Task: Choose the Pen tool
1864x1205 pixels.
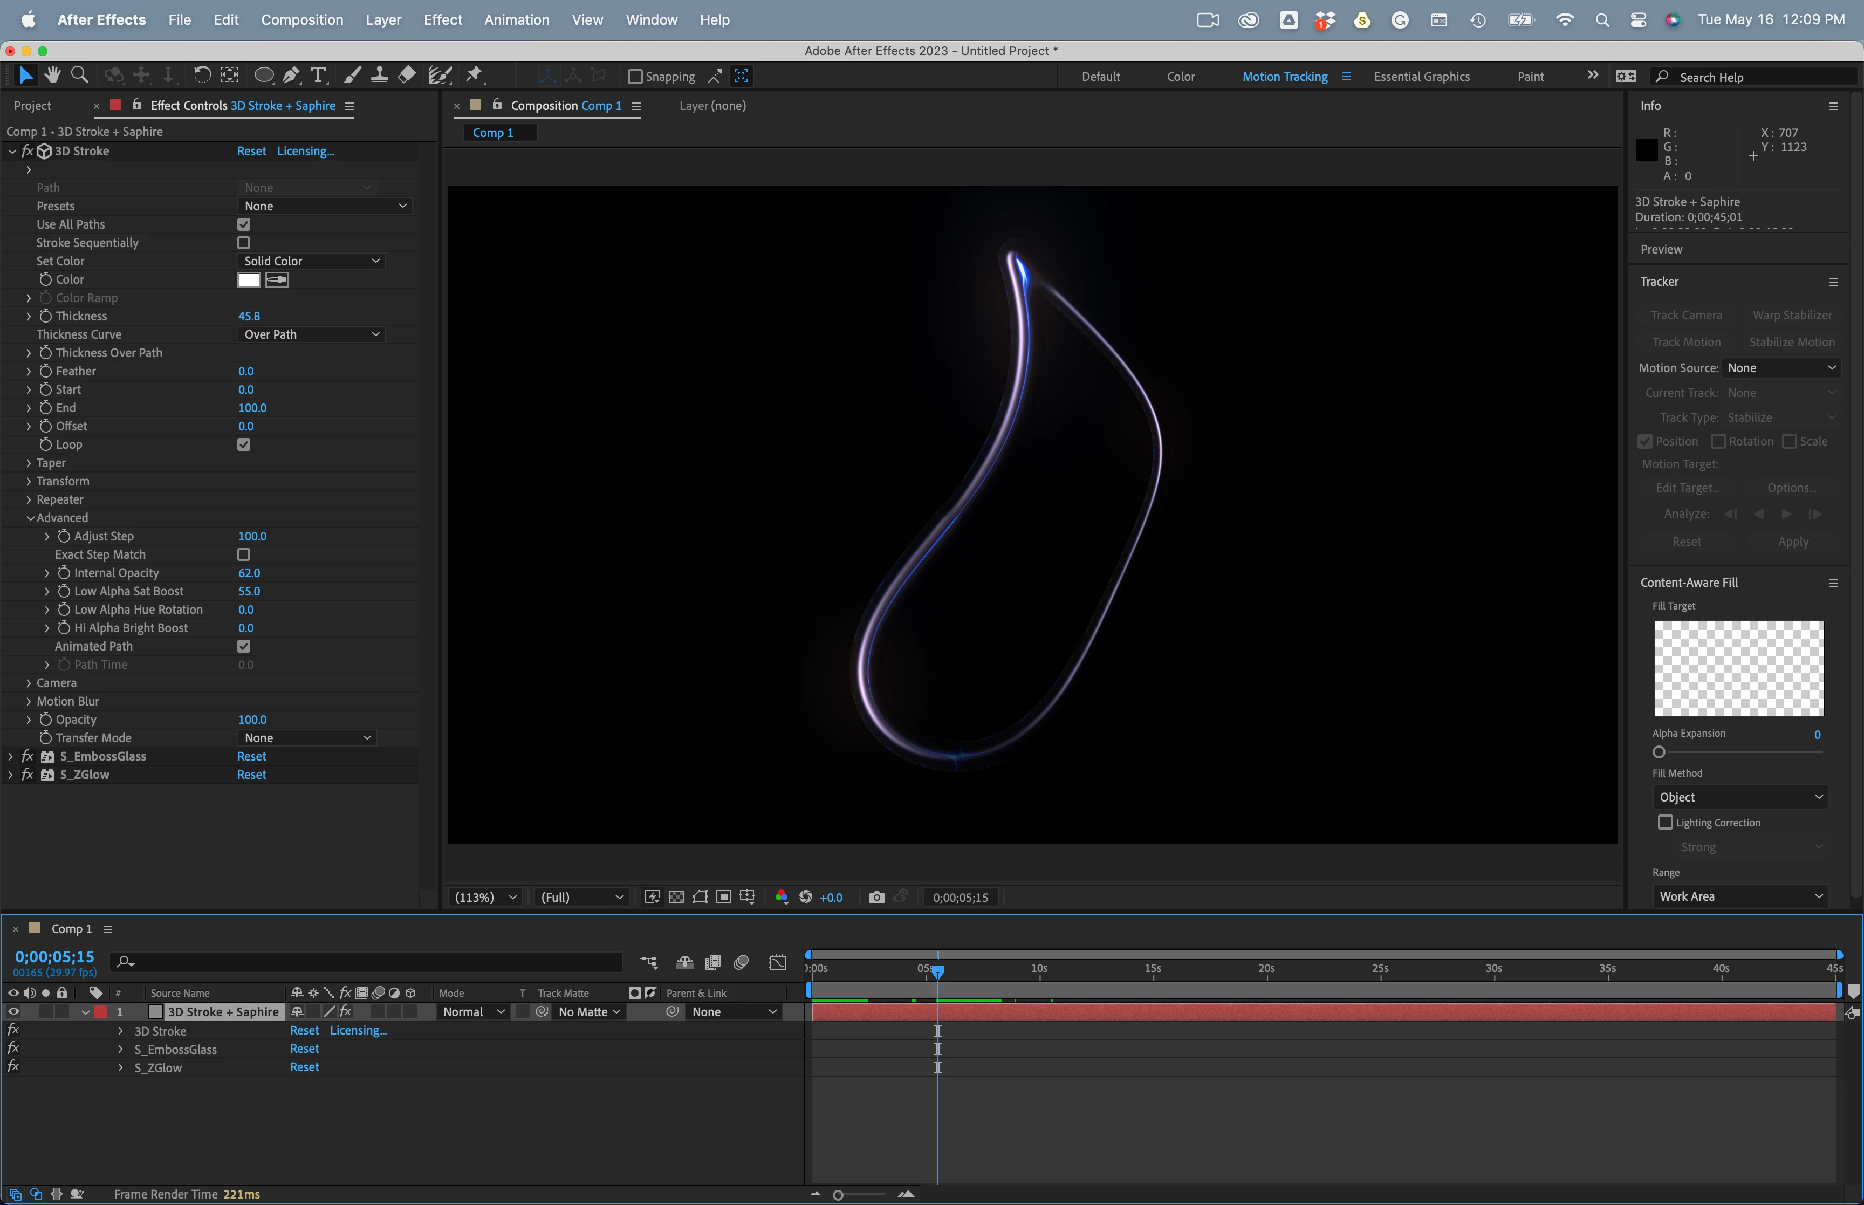Action: pyautogui.click(x=290, y=75)
